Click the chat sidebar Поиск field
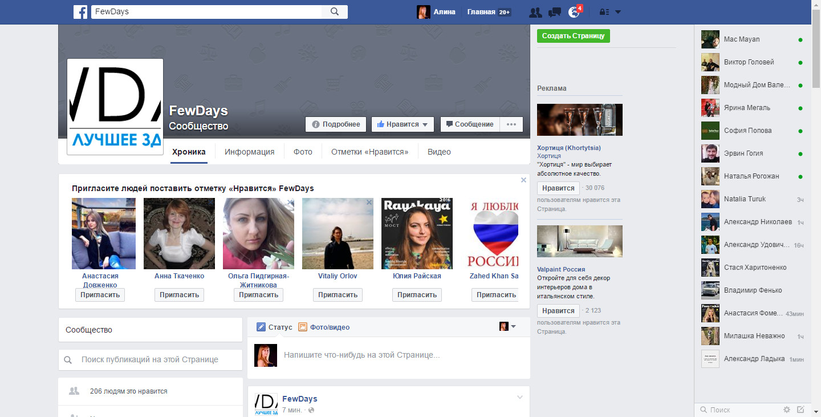The width and height of the screenshot is (821, 417). (x=738, y=410)
